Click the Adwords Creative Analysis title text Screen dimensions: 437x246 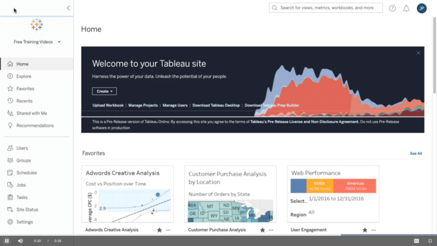click(112, 230)
